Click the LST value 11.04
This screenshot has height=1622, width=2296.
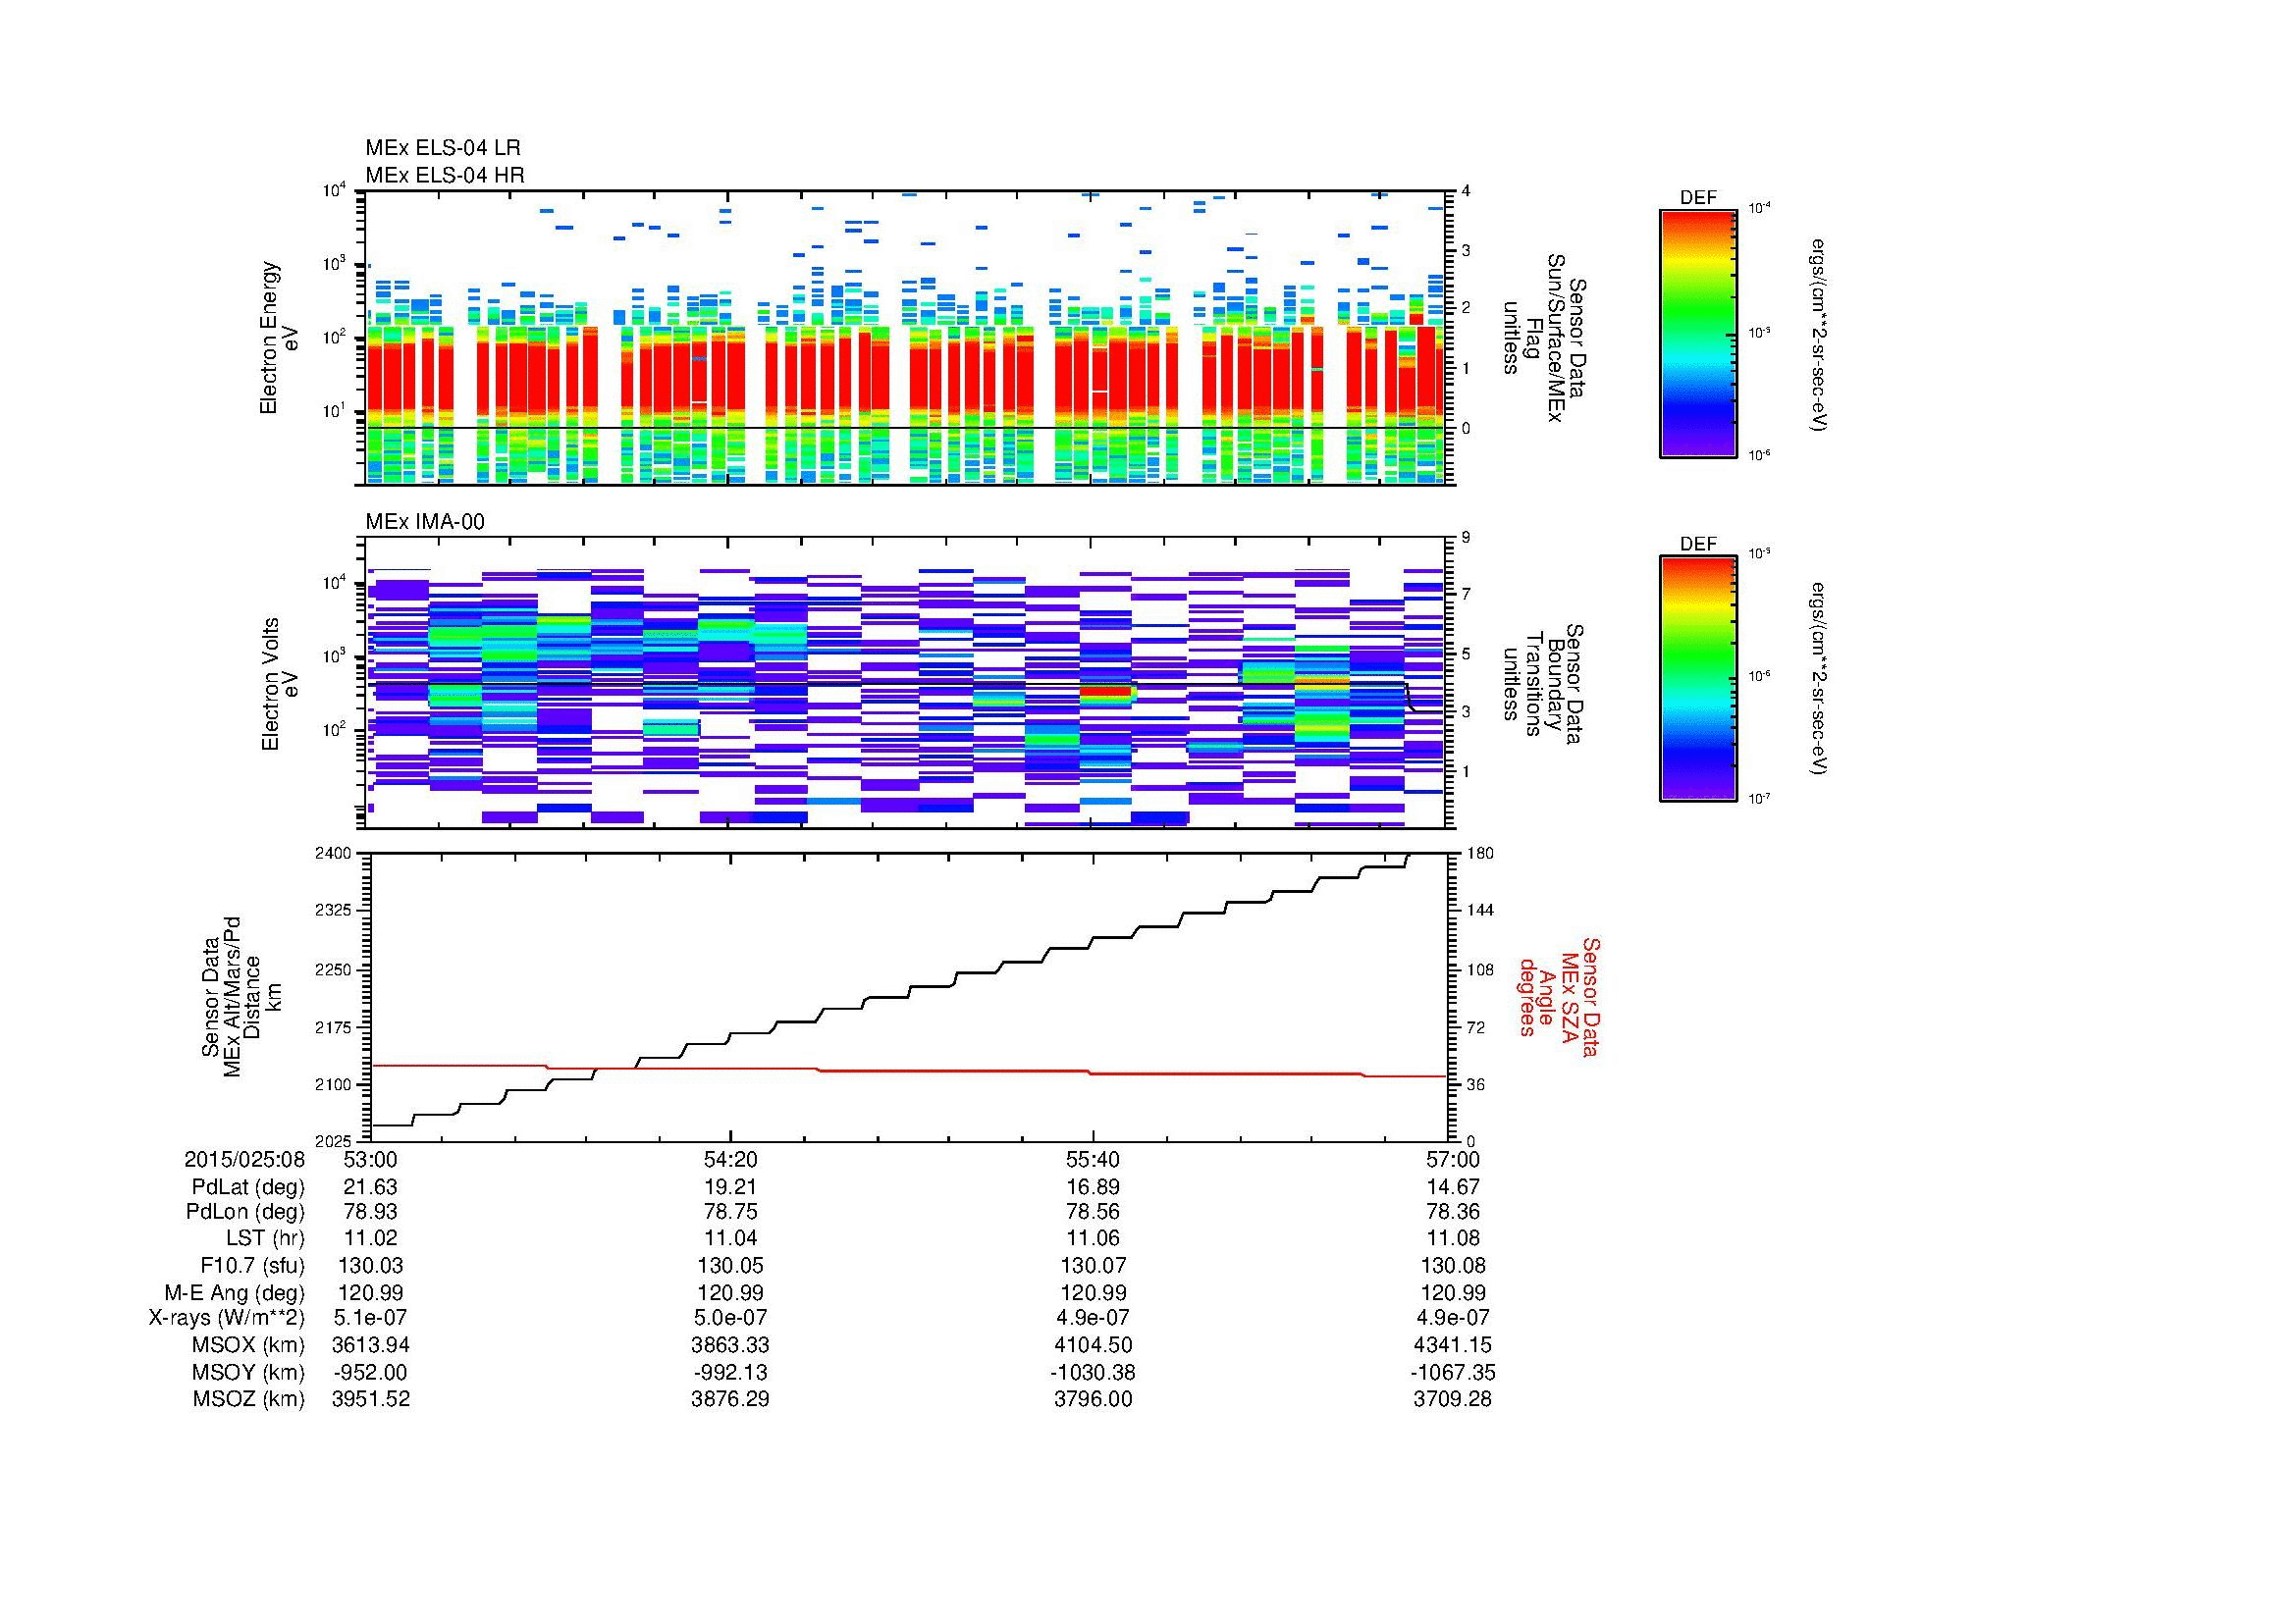[731, 1238]
